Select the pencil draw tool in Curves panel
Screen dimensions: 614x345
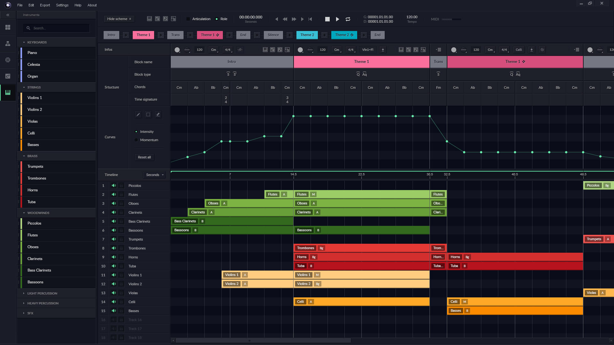pos(138,114)
